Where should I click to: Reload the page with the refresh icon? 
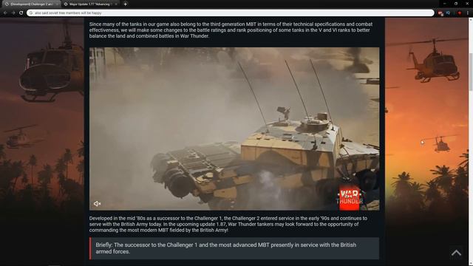[21, 13]
